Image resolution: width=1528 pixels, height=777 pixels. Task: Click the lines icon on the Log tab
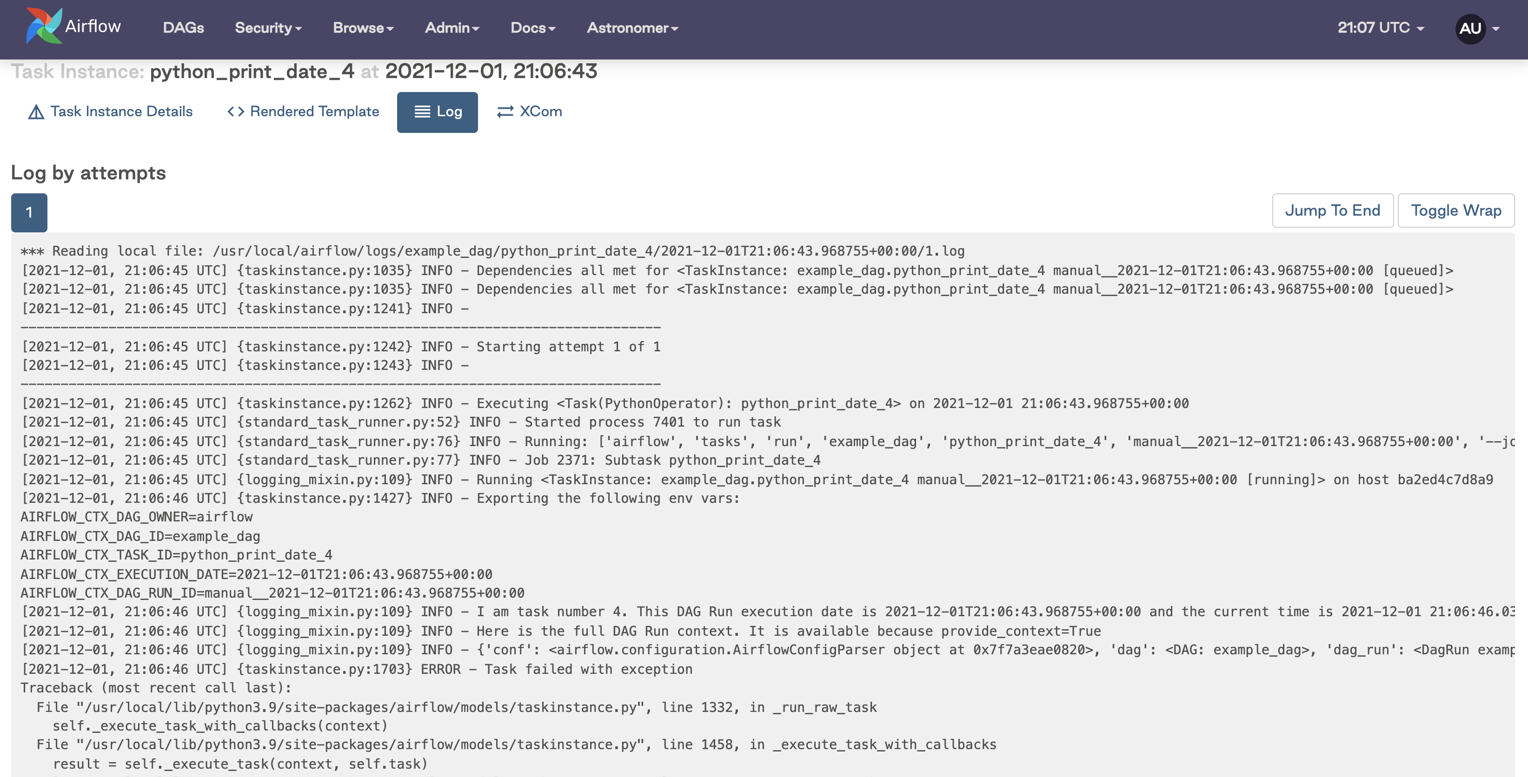tap(422, 112)
